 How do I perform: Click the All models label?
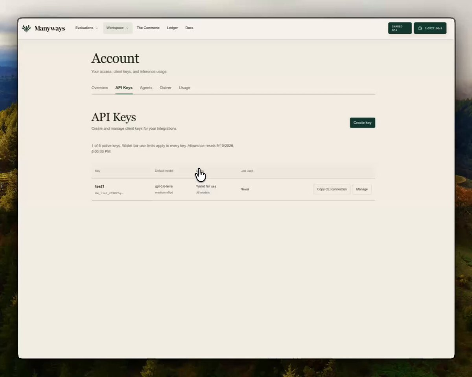pyautogui.click(x=203, y=193)
